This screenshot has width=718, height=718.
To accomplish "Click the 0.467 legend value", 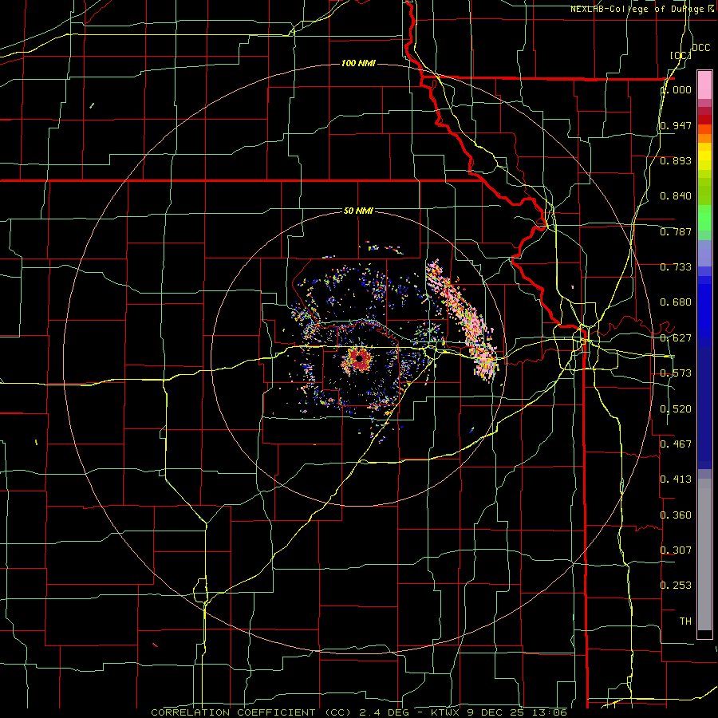I will 676,444.
